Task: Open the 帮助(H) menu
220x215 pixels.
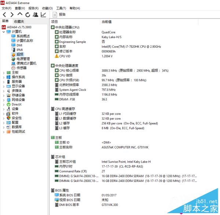Action: click(75, 8)
